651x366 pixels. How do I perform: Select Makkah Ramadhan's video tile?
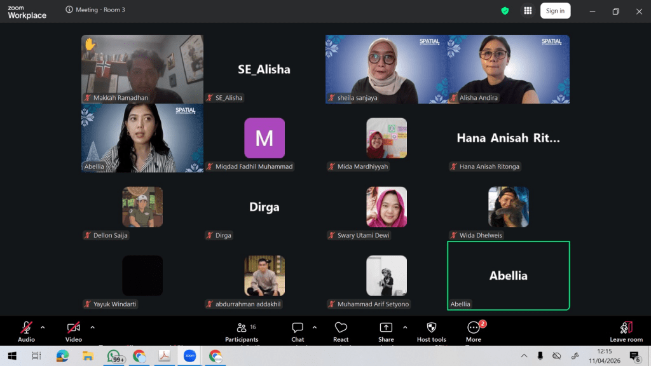[x=142, y=69]
